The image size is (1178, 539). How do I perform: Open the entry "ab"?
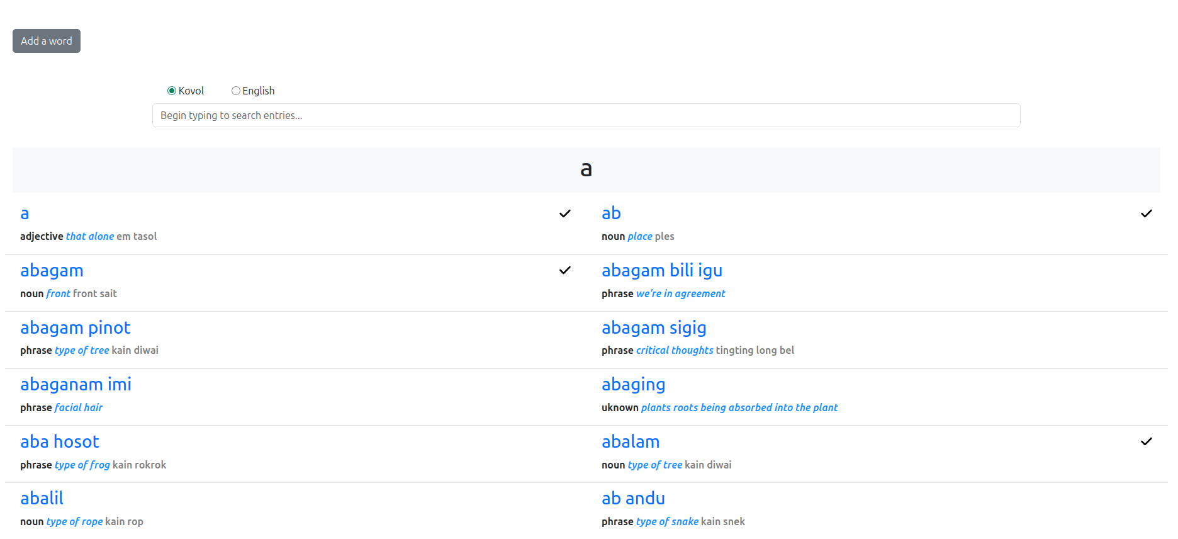coord(611,213)
